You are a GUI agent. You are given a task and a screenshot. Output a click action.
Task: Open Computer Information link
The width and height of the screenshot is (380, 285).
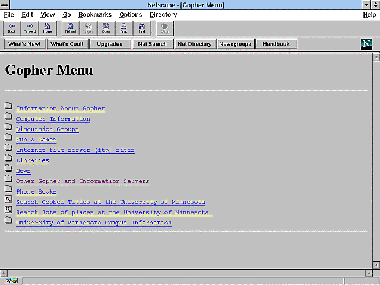coord(53,119)
